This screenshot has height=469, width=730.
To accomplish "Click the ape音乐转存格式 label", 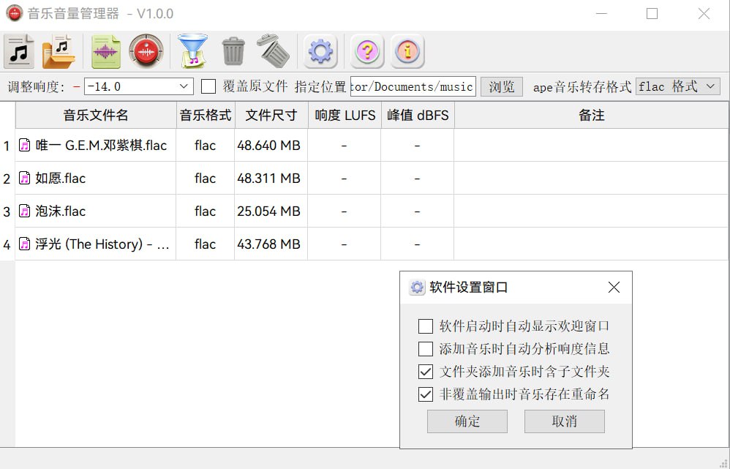I will [582, 86].
